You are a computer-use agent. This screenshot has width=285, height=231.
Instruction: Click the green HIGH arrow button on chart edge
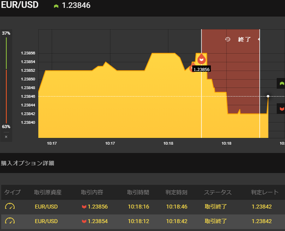point(281,83)
